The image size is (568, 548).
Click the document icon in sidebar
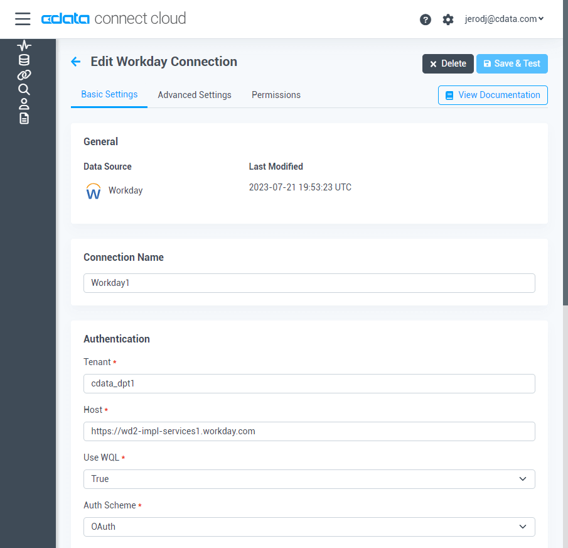[x=24, y=118]
